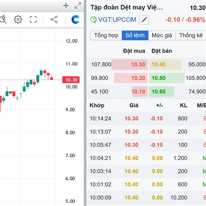206x206 pixels.
Task: Click ask volume 105.600
Action: click(x=196, y=78)
